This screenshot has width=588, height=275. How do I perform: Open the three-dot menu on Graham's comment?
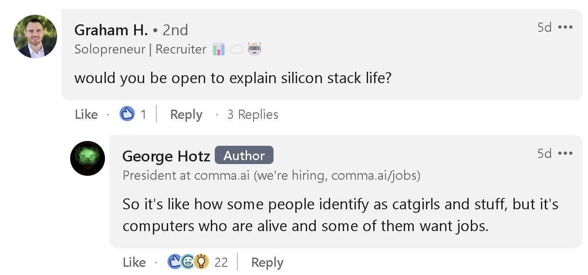(x=565, y=27)
